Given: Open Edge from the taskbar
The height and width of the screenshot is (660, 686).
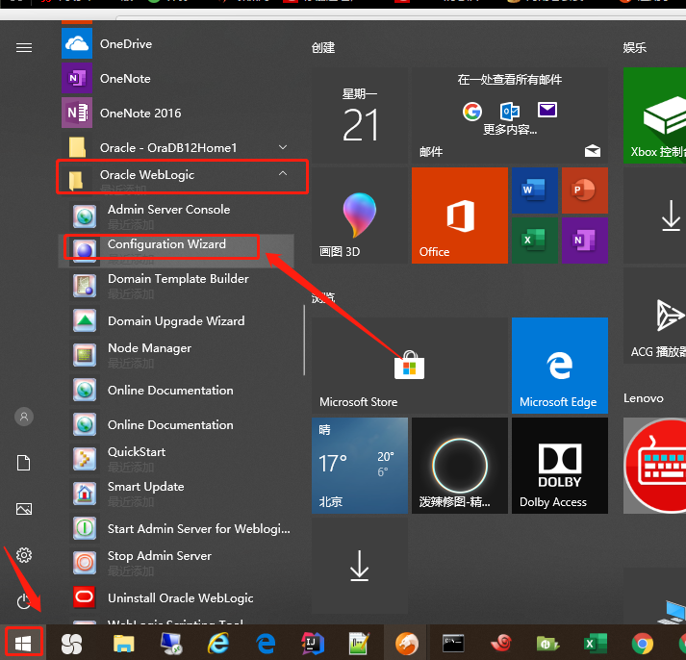Looking at the screenshot, I should click(x=266, y=644).
